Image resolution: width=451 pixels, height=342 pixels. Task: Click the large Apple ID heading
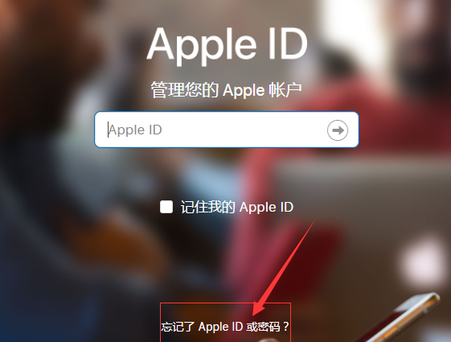[227, 44]
